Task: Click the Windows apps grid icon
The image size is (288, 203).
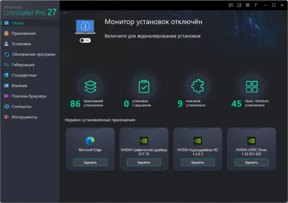Action: (252, 86)
